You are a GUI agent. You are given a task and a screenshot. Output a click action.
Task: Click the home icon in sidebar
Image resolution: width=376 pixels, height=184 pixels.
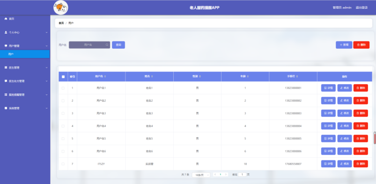click(x=6, y=19)
